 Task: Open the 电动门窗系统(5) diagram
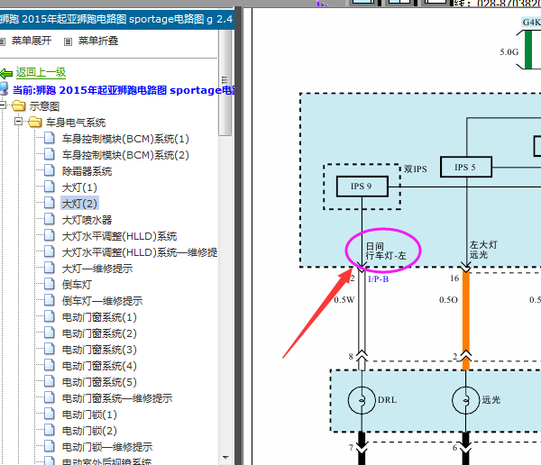point(99,382)
